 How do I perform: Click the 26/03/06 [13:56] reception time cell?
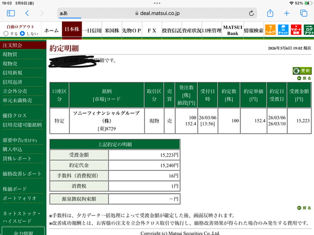coord(208,121)
